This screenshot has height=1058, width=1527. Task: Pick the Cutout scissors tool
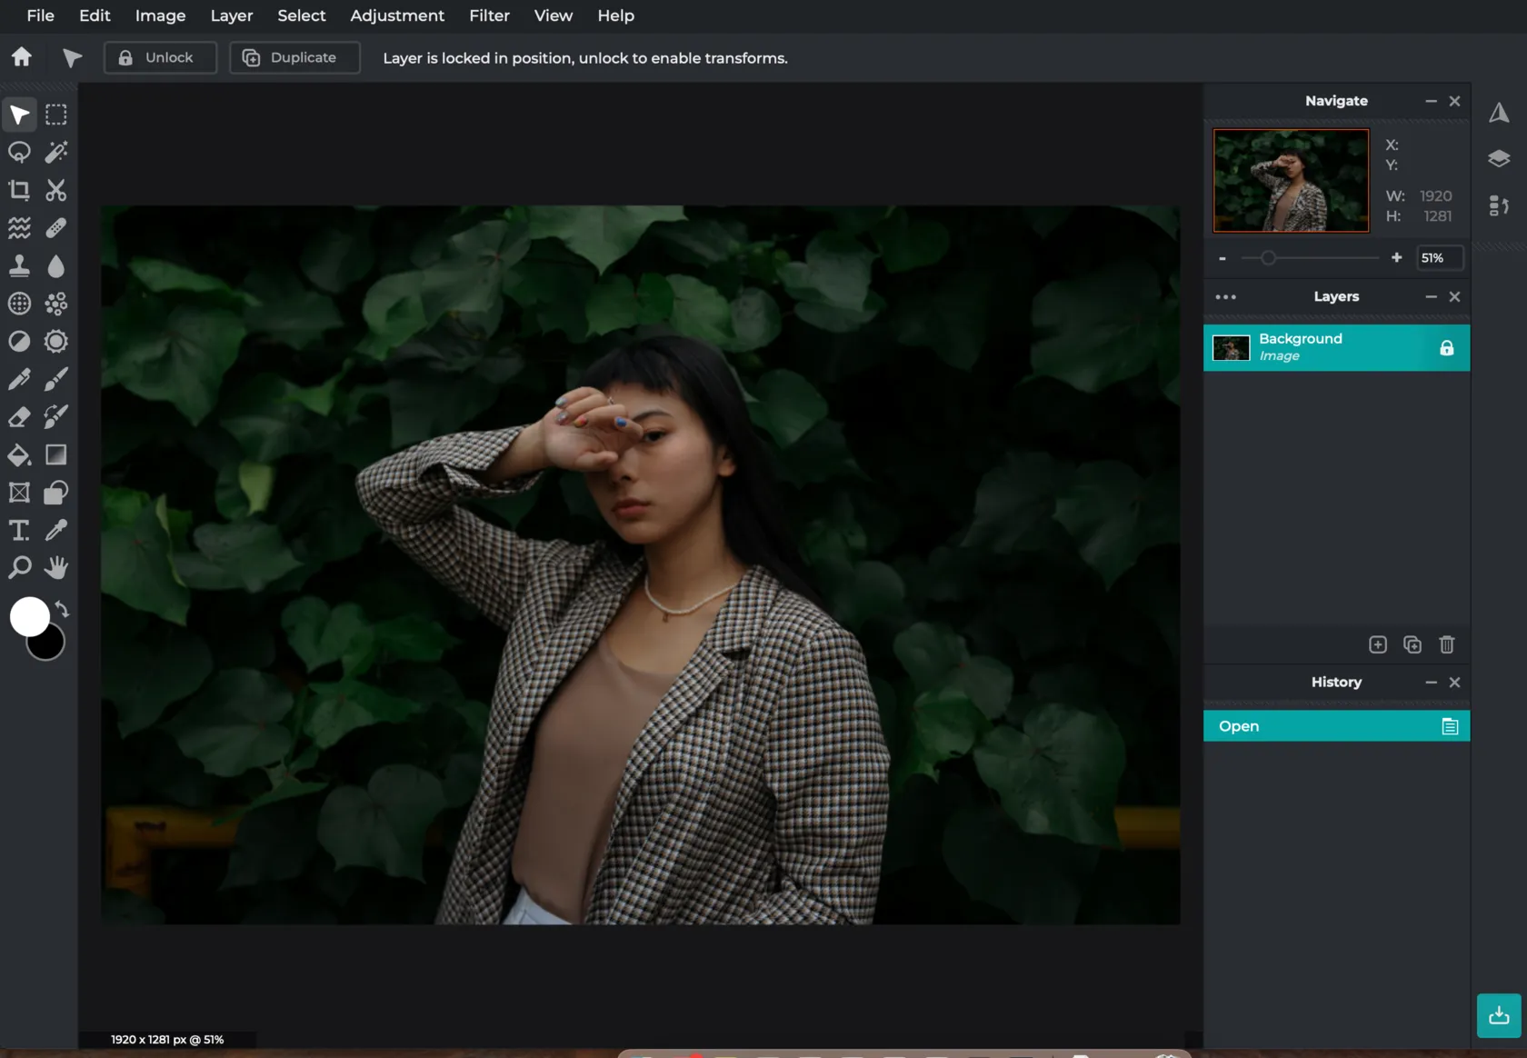click(x=56, y=190)
